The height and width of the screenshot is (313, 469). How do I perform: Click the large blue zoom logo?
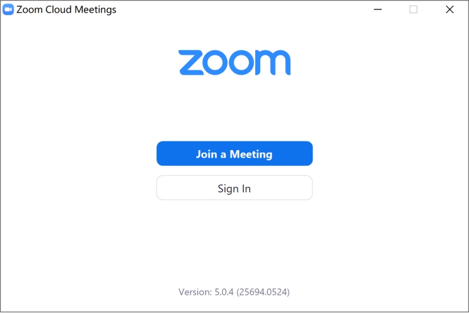click(x=234, y=62)
